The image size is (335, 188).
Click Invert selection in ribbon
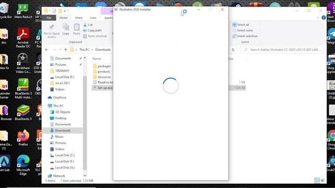pyautogui.click(x=245, y=36)
